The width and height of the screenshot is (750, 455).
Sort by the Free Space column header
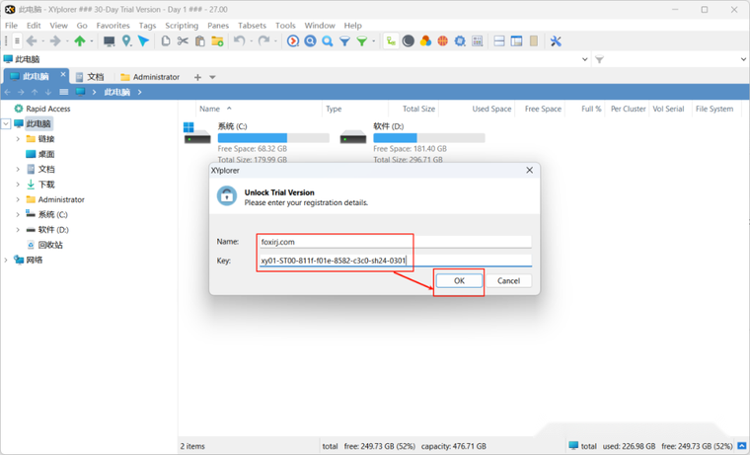click(543, 109)
